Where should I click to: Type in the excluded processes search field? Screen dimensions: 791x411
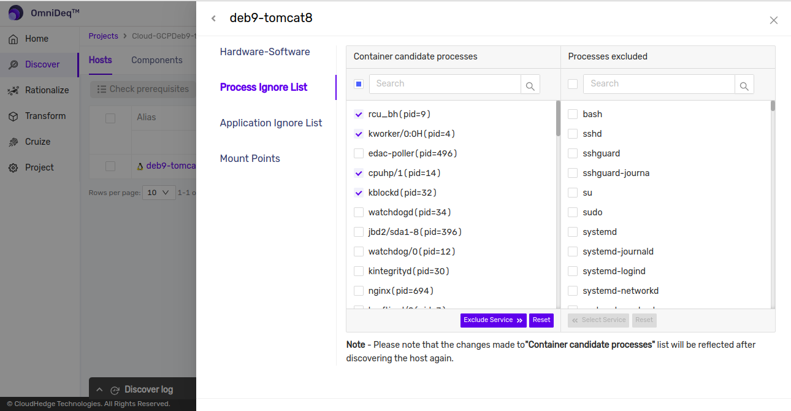[x=659, y=84]
